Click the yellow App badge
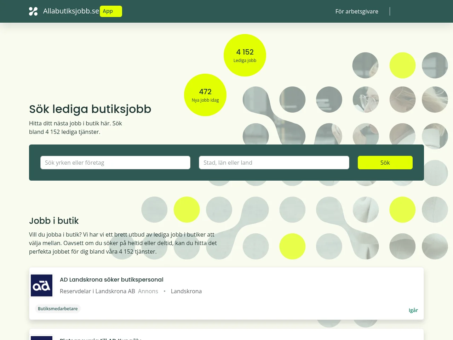The height and width of the screenshot is (340, 453). point(111,11)
